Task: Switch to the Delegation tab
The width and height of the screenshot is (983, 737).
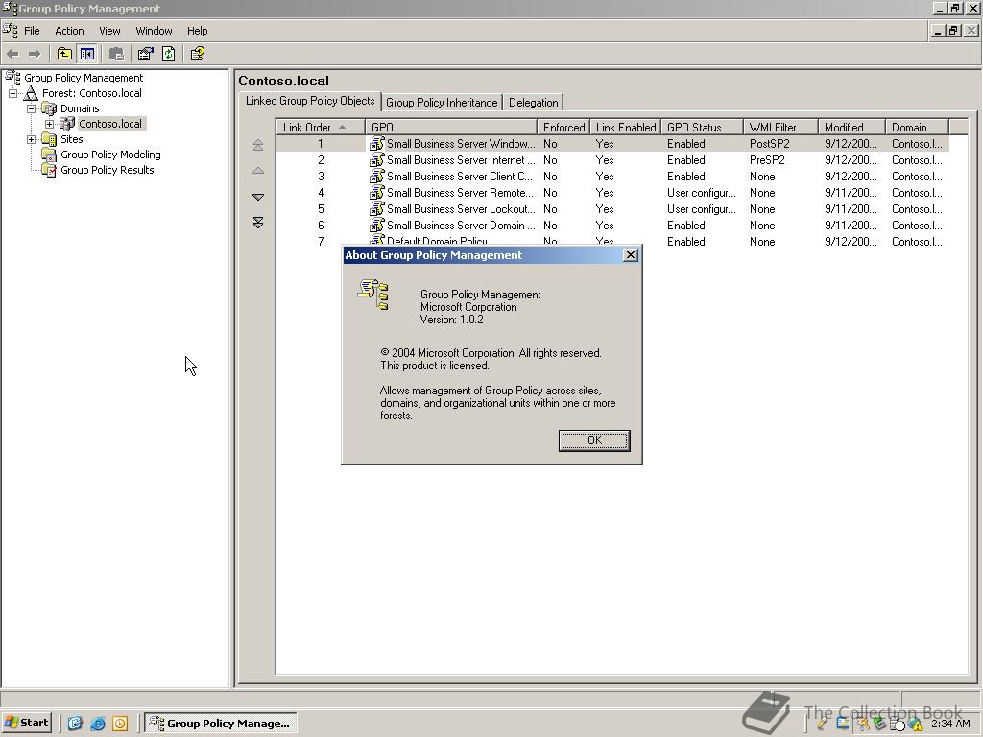Action: pyautogui.click(x=534, y=102)
